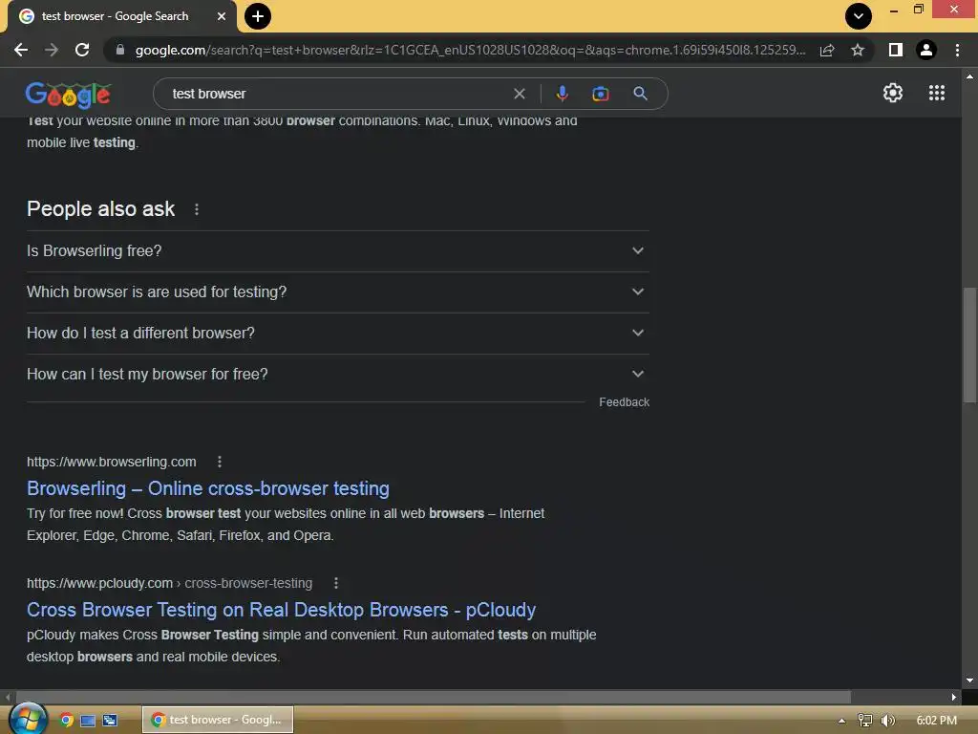Click the Google logo
The image size is (978, 734).
pos(68,95)
